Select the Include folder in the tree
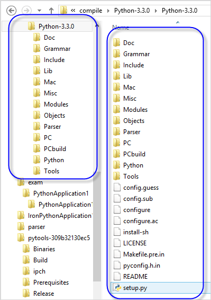211x300 pixels. point(54,60)
